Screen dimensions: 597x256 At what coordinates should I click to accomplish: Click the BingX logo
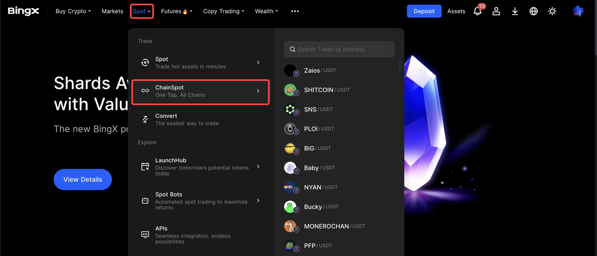[x=23, y=11]
